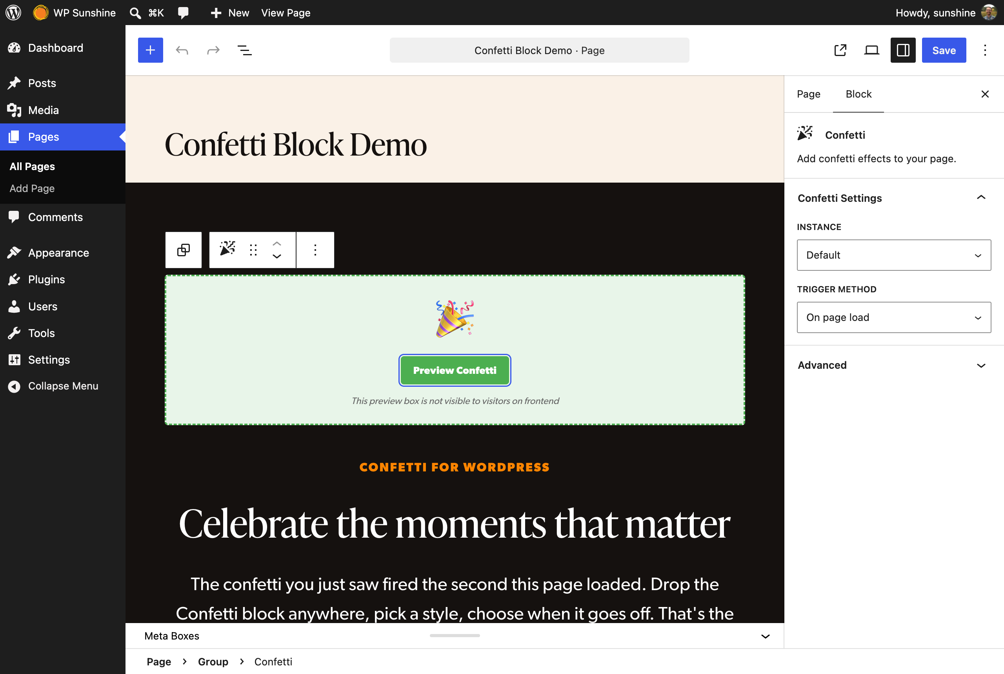Open Trigger Method dropdown
1004x674 pixels.
click(x=894, y=317)
